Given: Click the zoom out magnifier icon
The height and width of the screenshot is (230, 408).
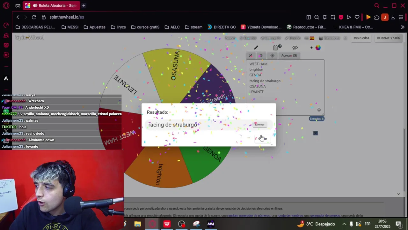Looking at the screenshot, I should click(x=317, y=17).
